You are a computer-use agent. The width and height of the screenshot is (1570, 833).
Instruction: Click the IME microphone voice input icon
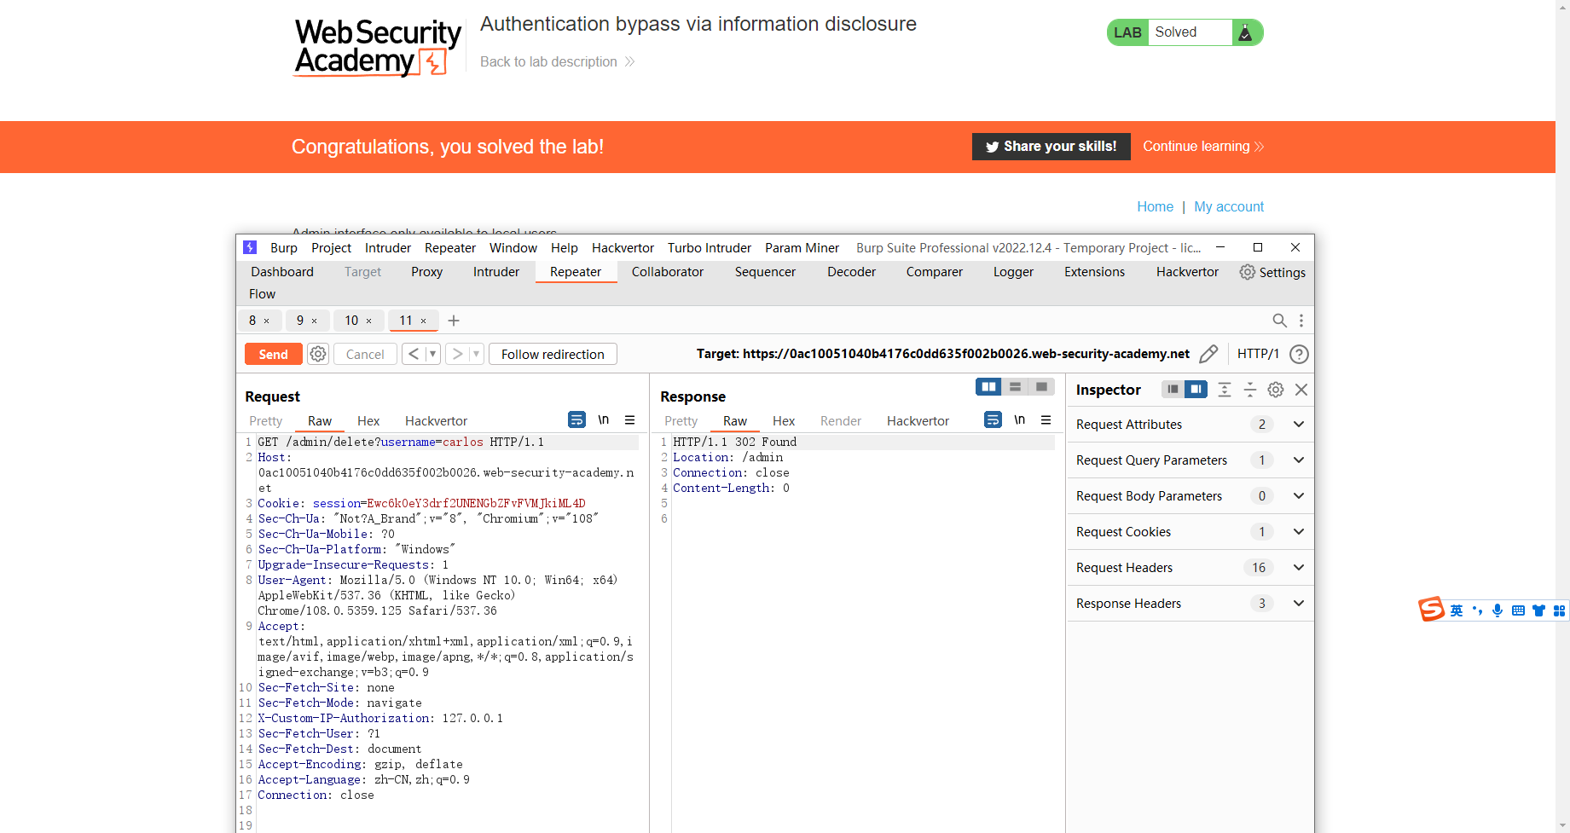1498,610
